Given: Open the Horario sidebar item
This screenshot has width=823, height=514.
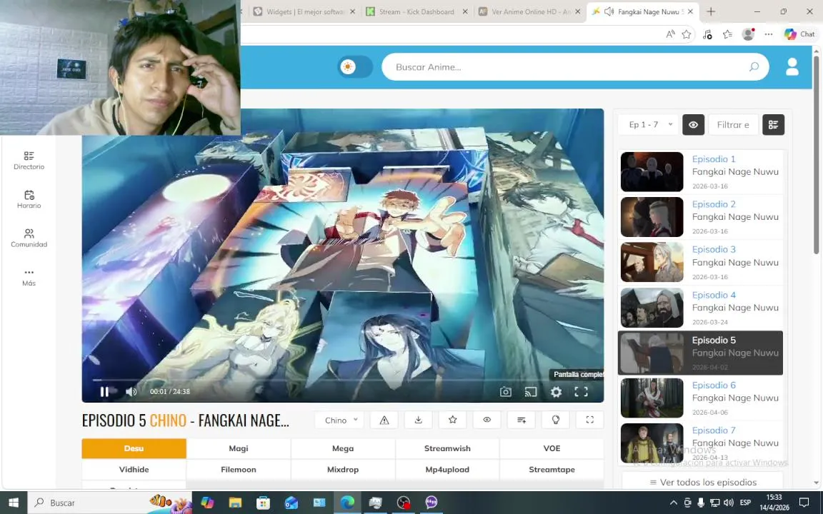Looking at the screenshot, I should (29, 199).
